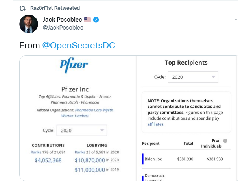This screenshot has width=238, height=183.
Task: Expand the Pfizer Inc Cycle 2020 dropdown
Action: click(82, 130)
